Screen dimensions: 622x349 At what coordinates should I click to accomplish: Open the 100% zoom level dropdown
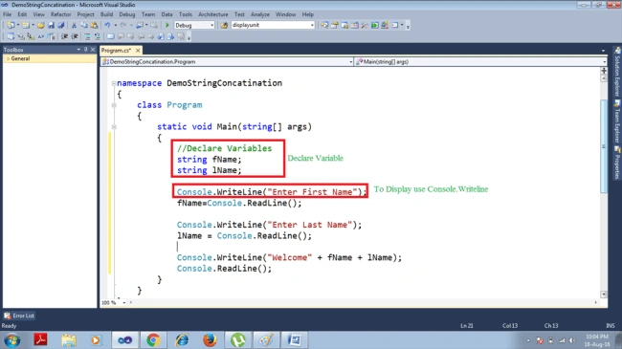click(x=123, y=302)
